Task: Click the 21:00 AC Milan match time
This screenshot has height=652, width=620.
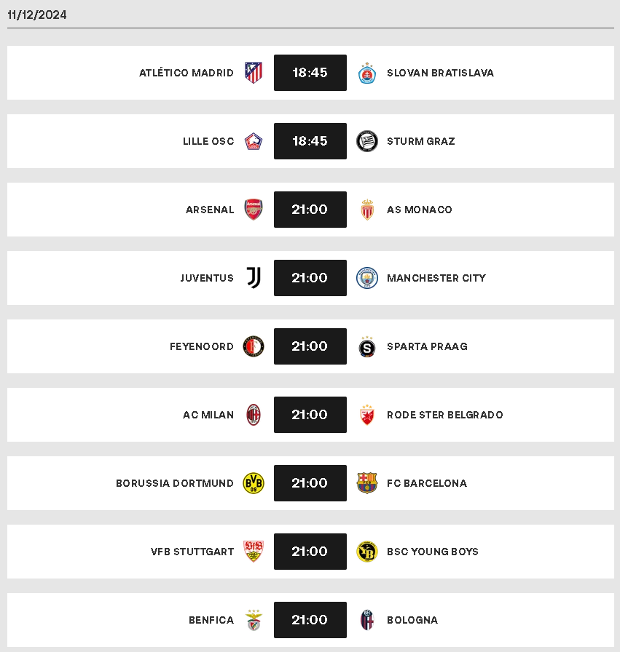Action: (x=310, y=415)
